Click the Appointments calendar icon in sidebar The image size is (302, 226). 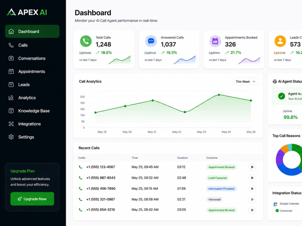[x=11, y=71]
